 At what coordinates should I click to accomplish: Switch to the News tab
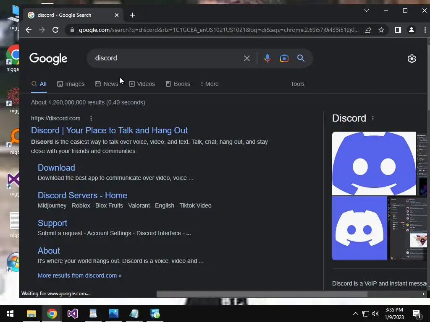106,84
